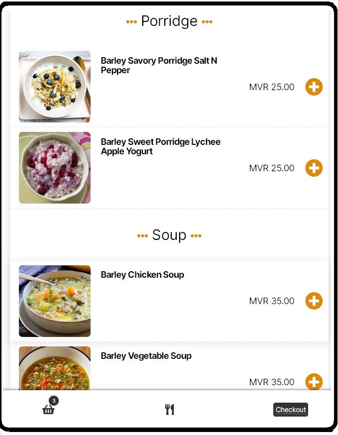Add Barley Chicken Soup to order
338x435 pixels.
(x=314, y=301)
